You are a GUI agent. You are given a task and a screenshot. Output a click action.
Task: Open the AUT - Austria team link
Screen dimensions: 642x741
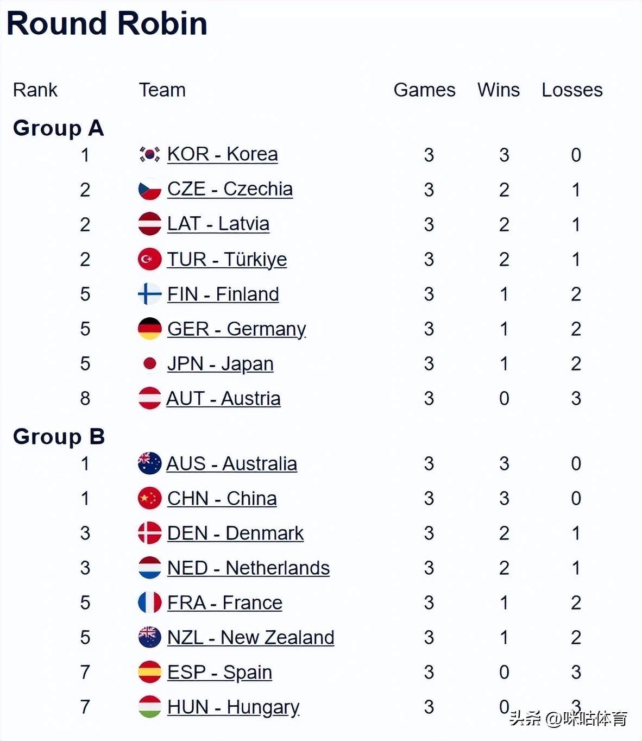[x=223, y=399]
